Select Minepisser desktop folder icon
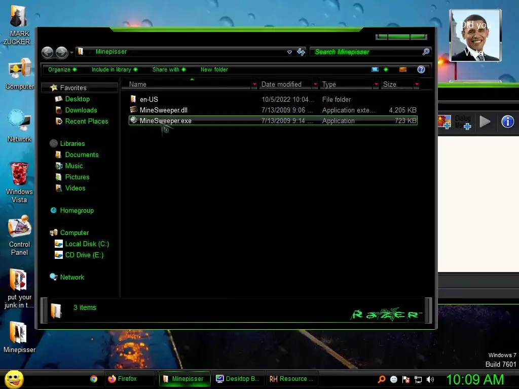 19,337
